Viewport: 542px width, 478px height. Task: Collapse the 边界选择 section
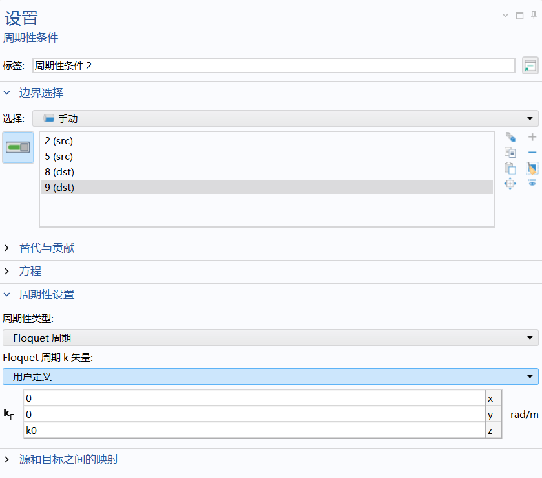click(7, 92)
